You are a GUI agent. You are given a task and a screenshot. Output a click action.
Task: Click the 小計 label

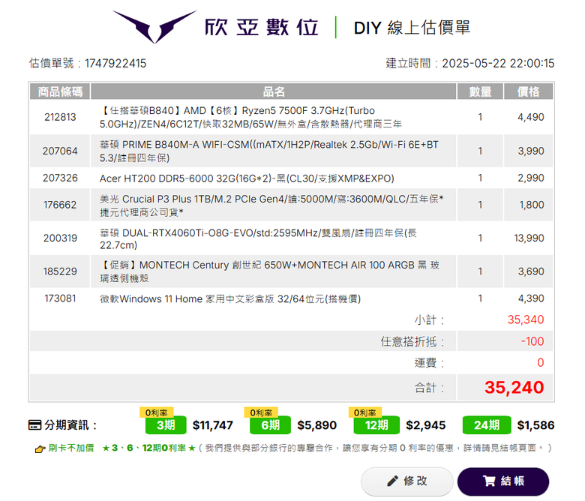430,320
